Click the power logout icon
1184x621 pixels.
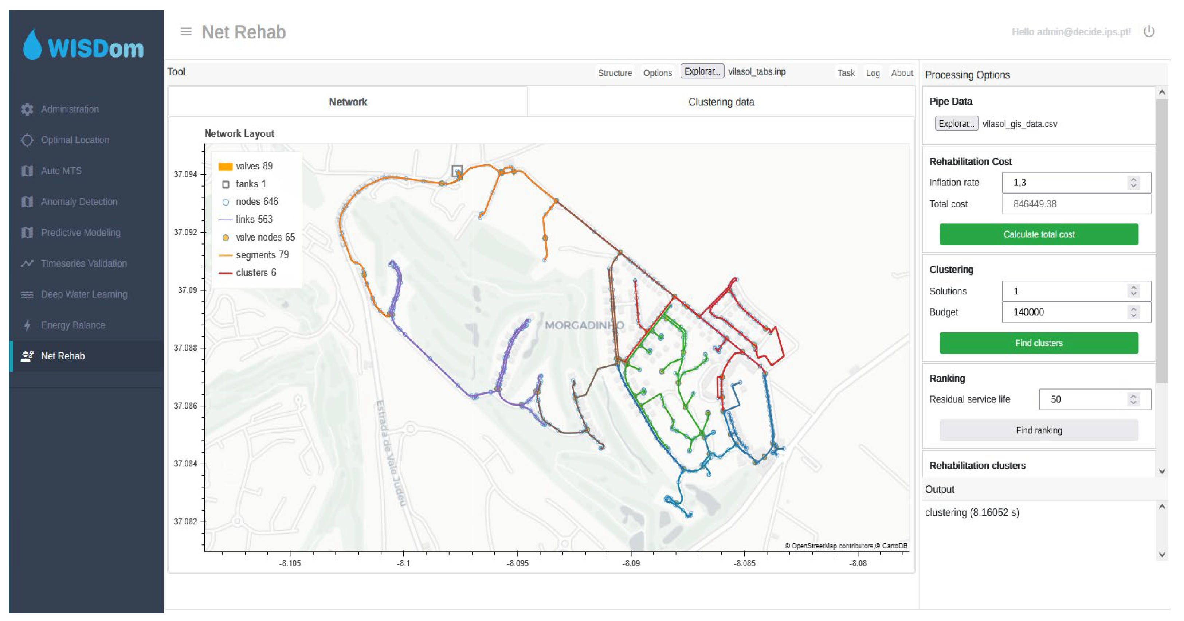click(1149, 32)
